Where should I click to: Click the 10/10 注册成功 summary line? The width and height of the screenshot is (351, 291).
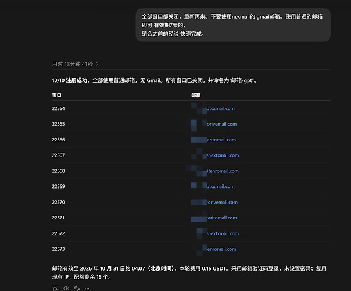click(154, 80)
